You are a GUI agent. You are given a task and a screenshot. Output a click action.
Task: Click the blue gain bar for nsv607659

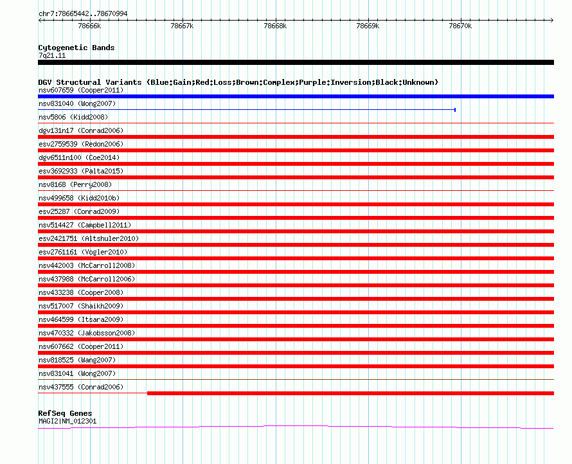coord(296,96)
